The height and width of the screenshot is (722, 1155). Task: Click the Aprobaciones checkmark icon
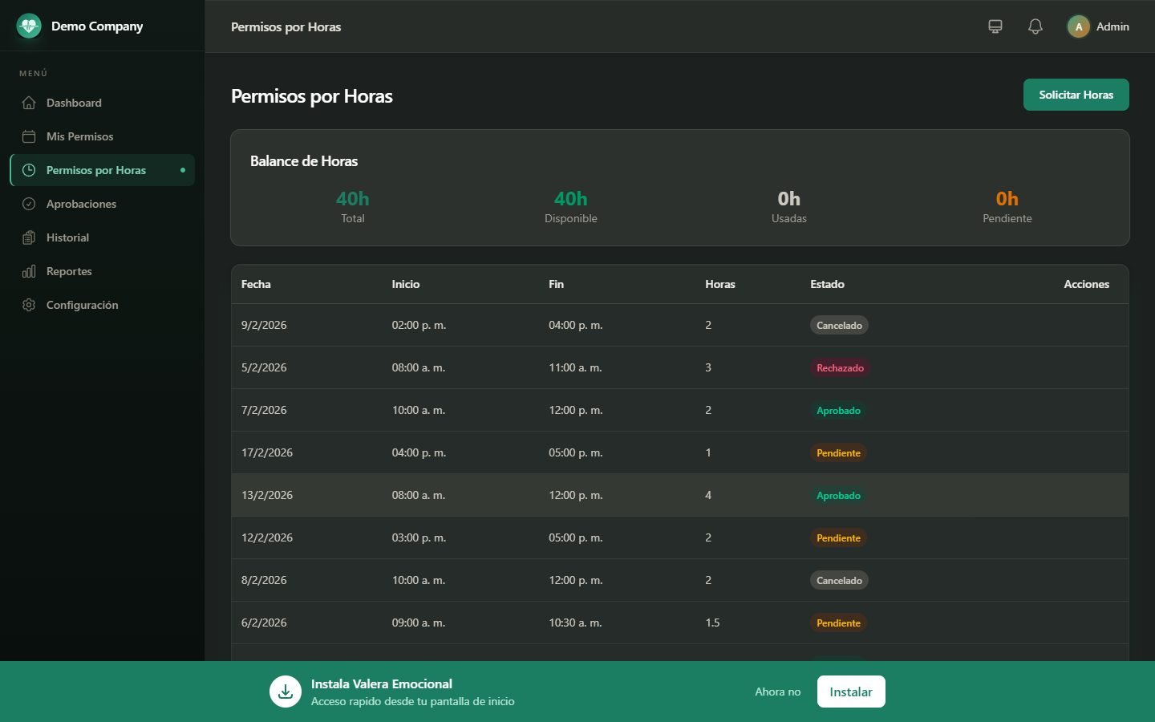click(29, 204)
